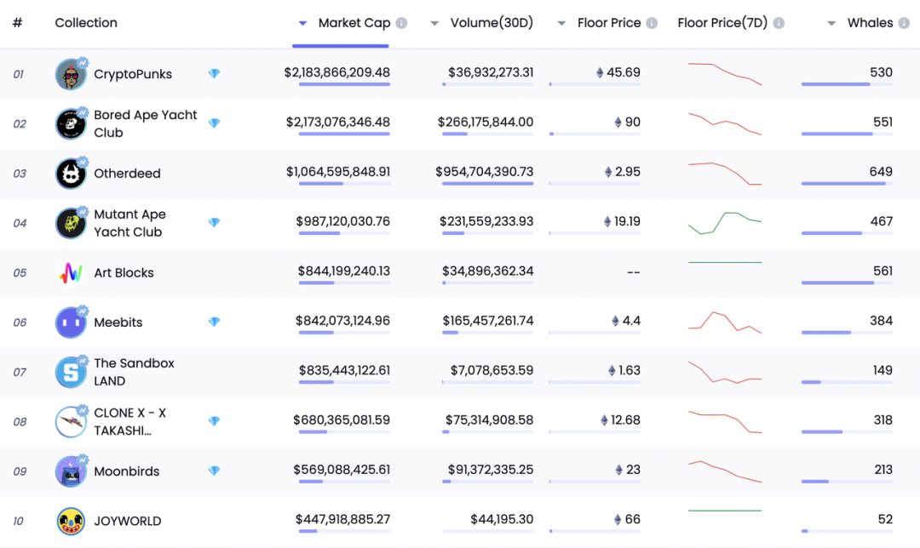Toggle the Market Cap sort direction

click(302, 23)
